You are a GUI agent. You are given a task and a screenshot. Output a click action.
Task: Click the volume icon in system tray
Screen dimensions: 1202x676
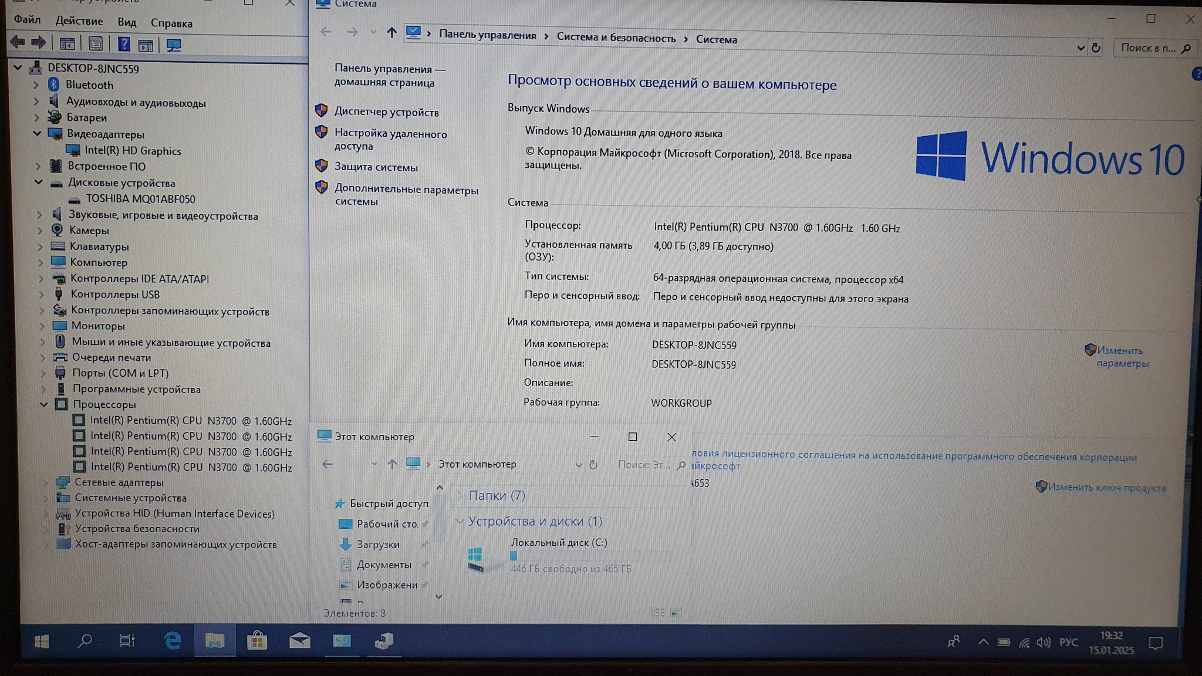click(1043, 643)
